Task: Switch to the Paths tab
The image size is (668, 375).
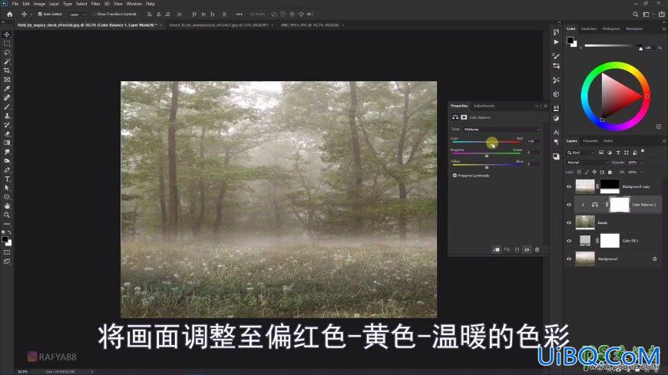Action: coord(608,141)
